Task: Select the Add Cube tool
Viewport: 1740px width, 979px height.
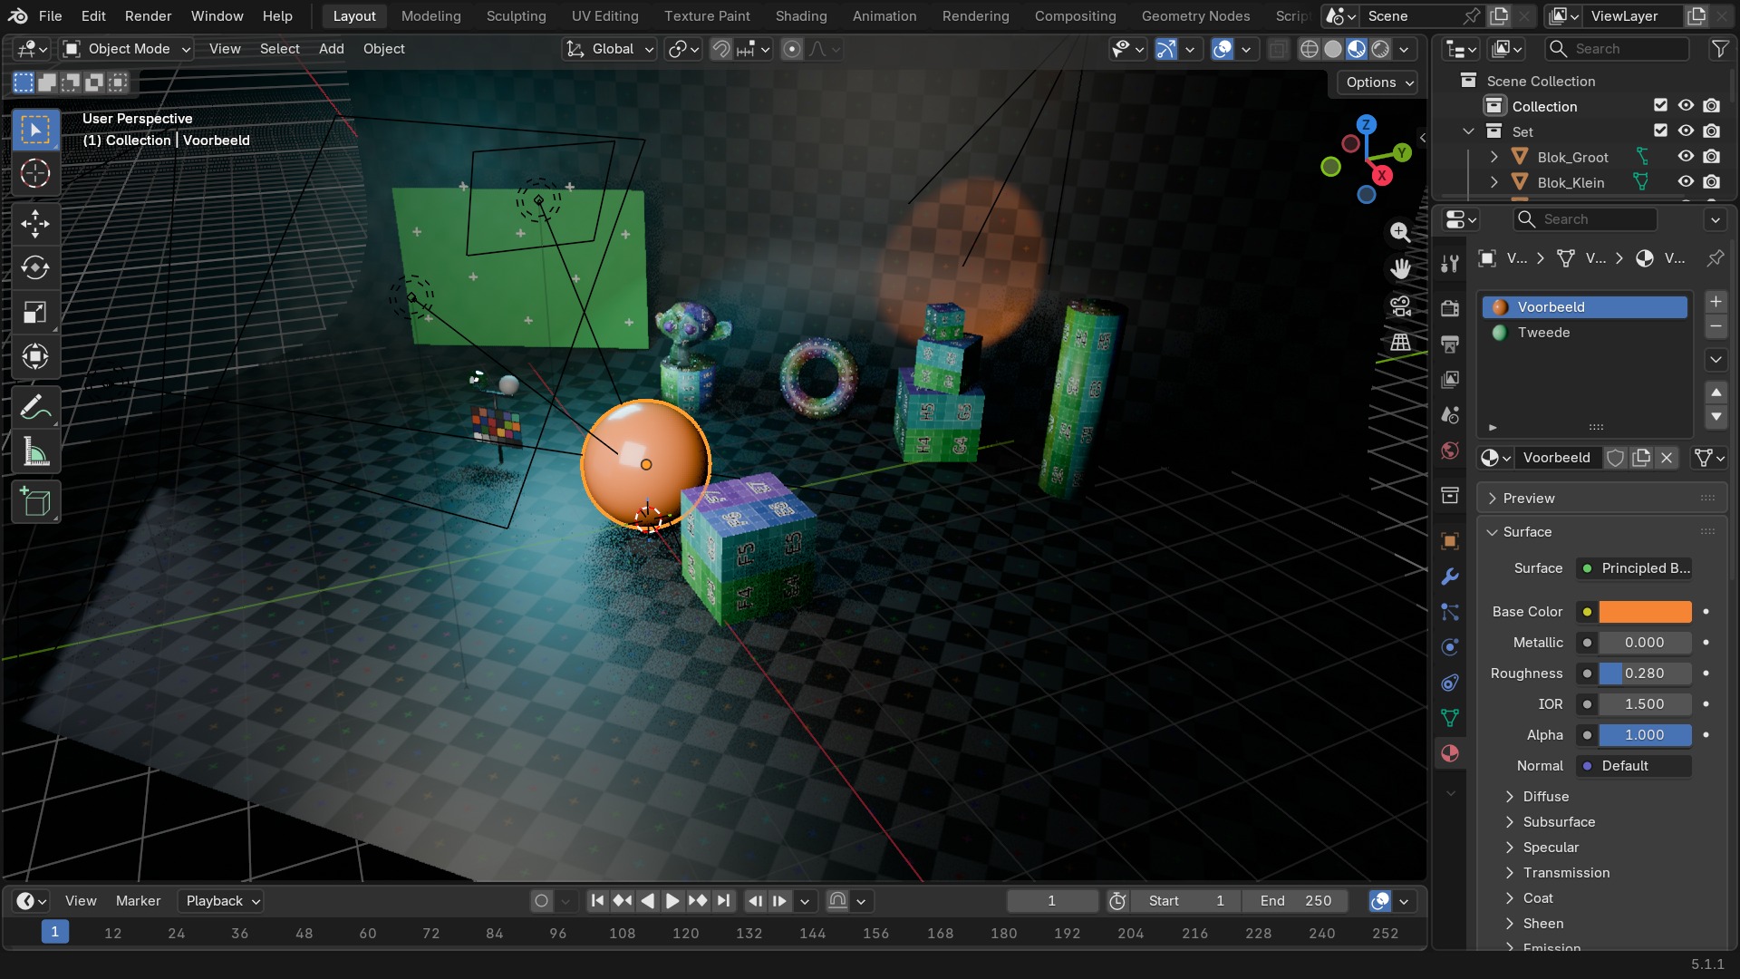Action: click(35, 502)
